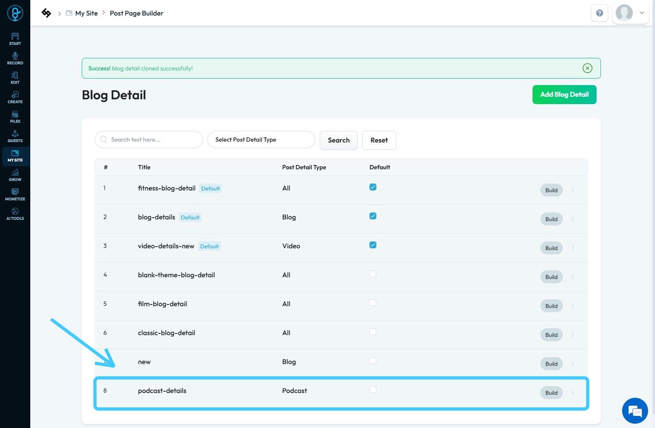Open Guests from the left sidebar

click(x=15, y=136)
